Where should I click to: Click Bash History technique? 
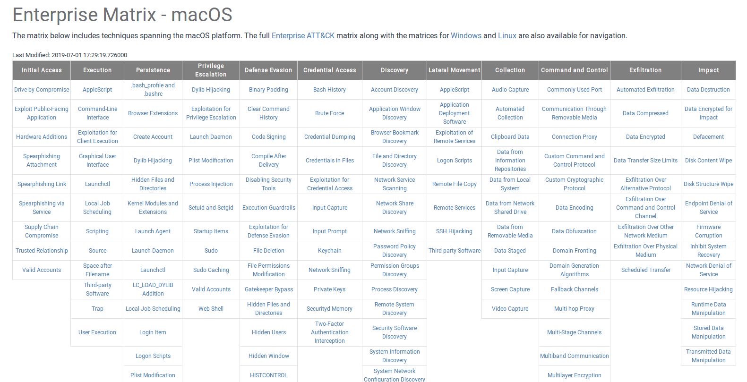pos(330,89)
